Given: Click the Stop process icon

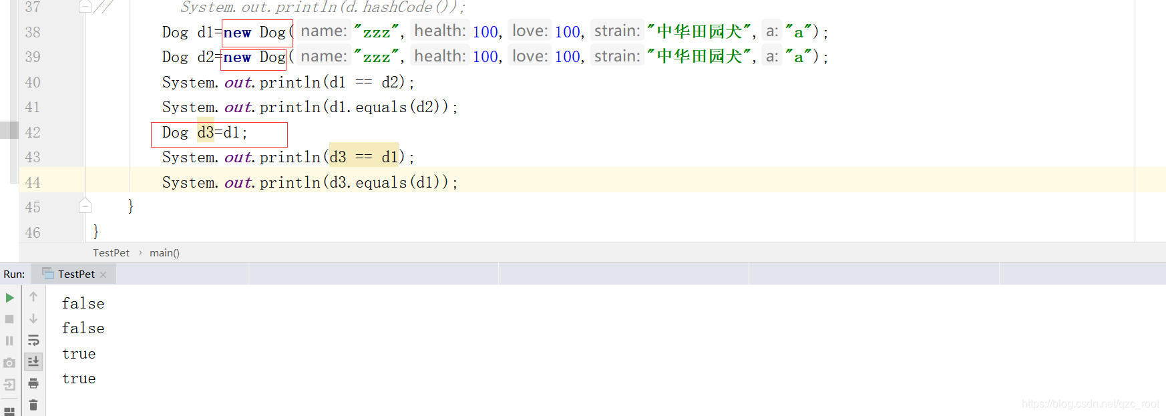Looking at the screenshot, I should (9, 319).
